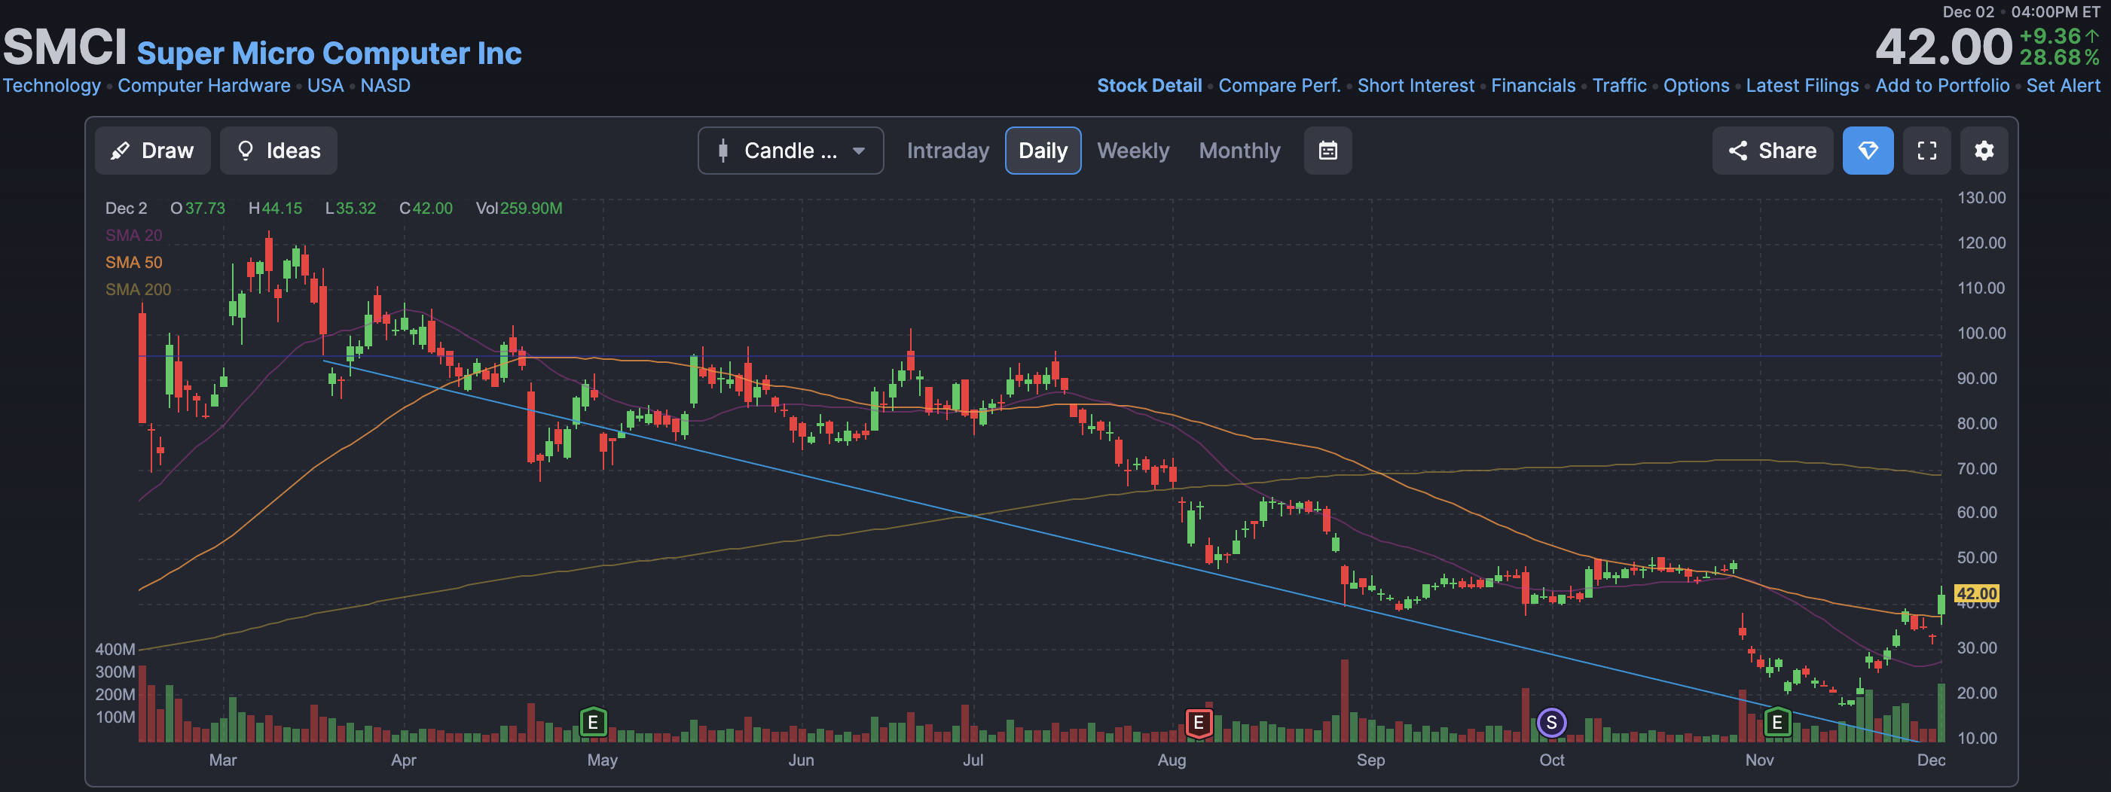Switch to Monthly timeframe
Image resolution: width=2111 pixels, height=792 pixels.
[x=1239, y=151]
